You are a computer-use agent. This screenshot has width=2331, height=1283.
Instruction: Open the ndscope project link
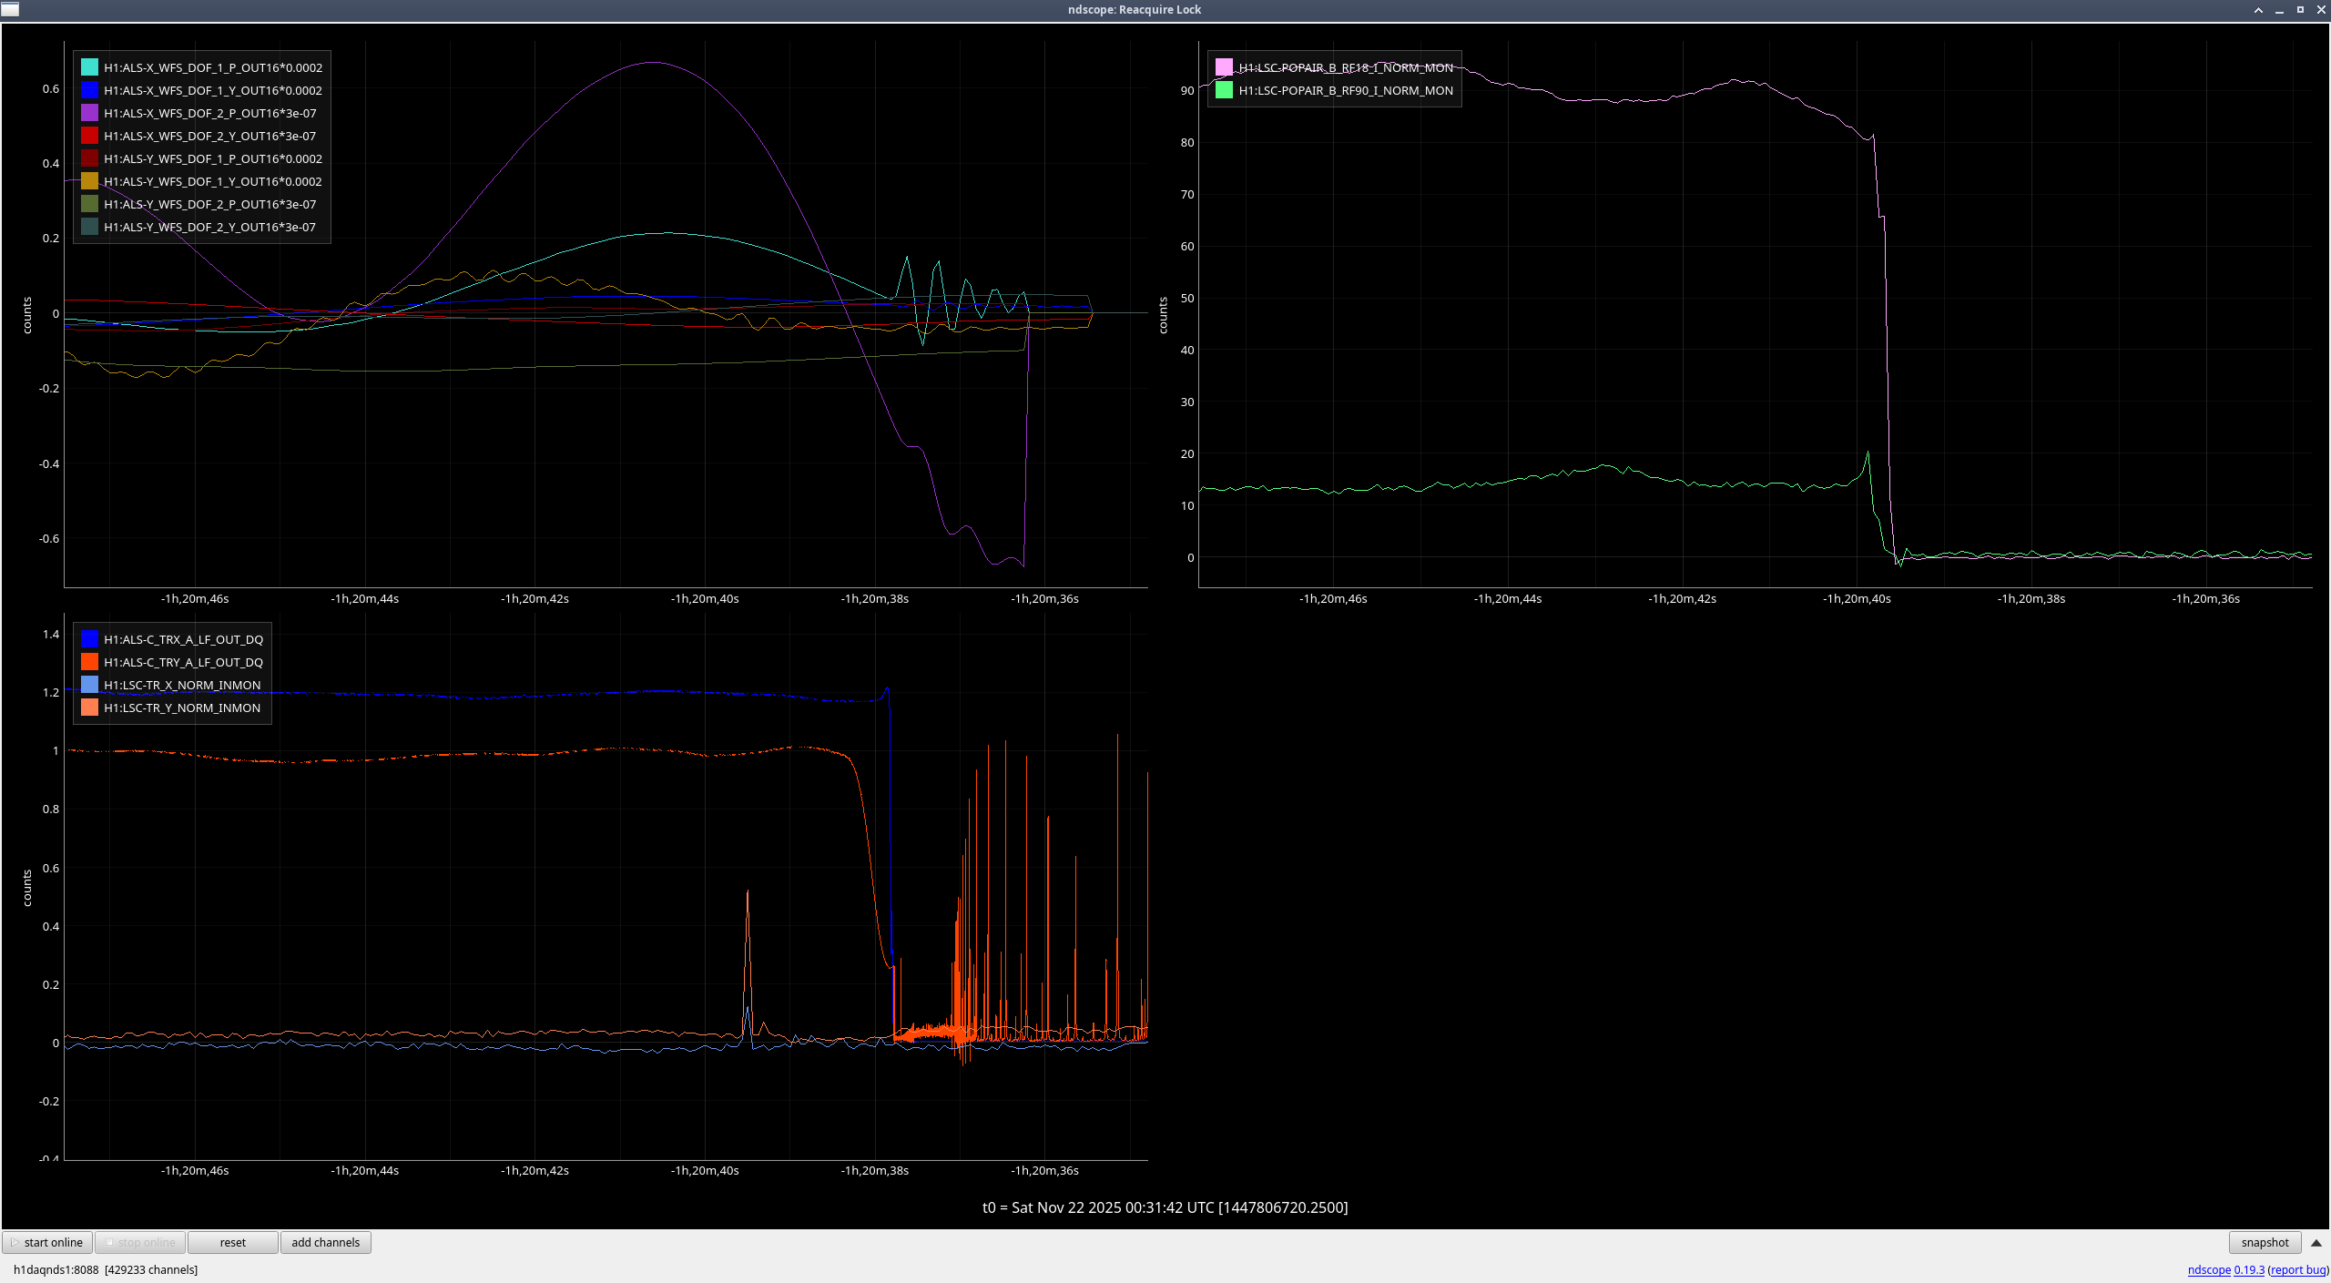2208,1269
